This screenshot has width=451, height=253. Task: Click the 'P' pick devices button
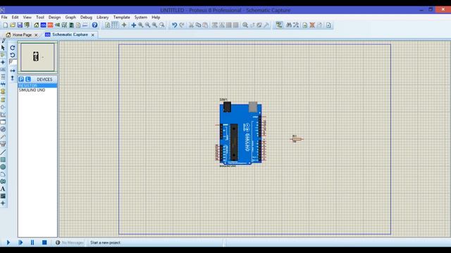coord(21,79)
